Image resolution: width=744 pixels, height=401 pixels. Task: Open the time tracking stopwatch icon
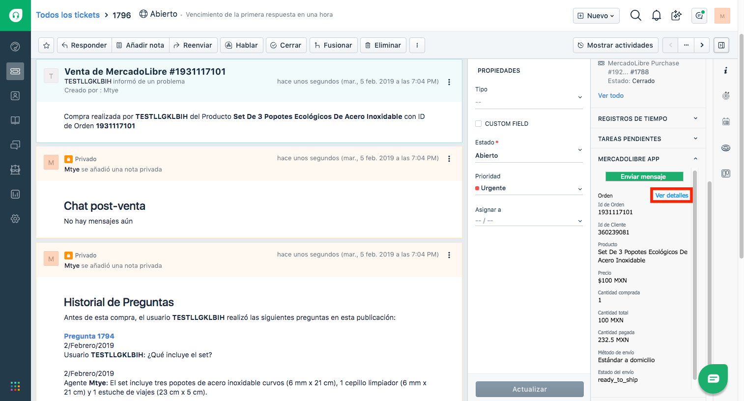pyautogui.click(x=726, y=96)
